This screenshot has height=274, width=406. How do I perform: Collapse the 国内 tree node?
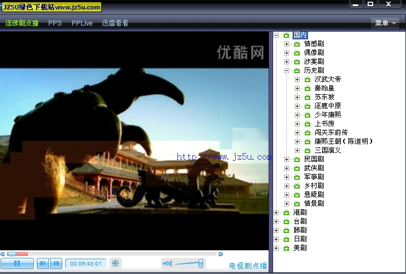(x=276, y=35)
